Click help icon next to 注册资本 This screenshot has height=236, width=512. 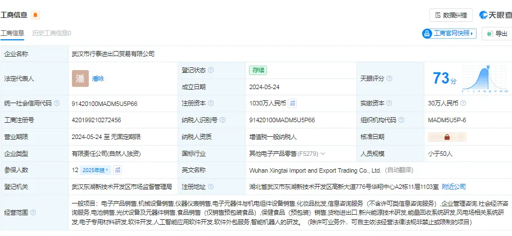(211, 104)
